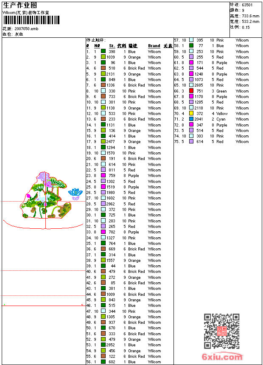Click the Green description in row 66
Screen dimensions: 263x365
coord(221,91)
